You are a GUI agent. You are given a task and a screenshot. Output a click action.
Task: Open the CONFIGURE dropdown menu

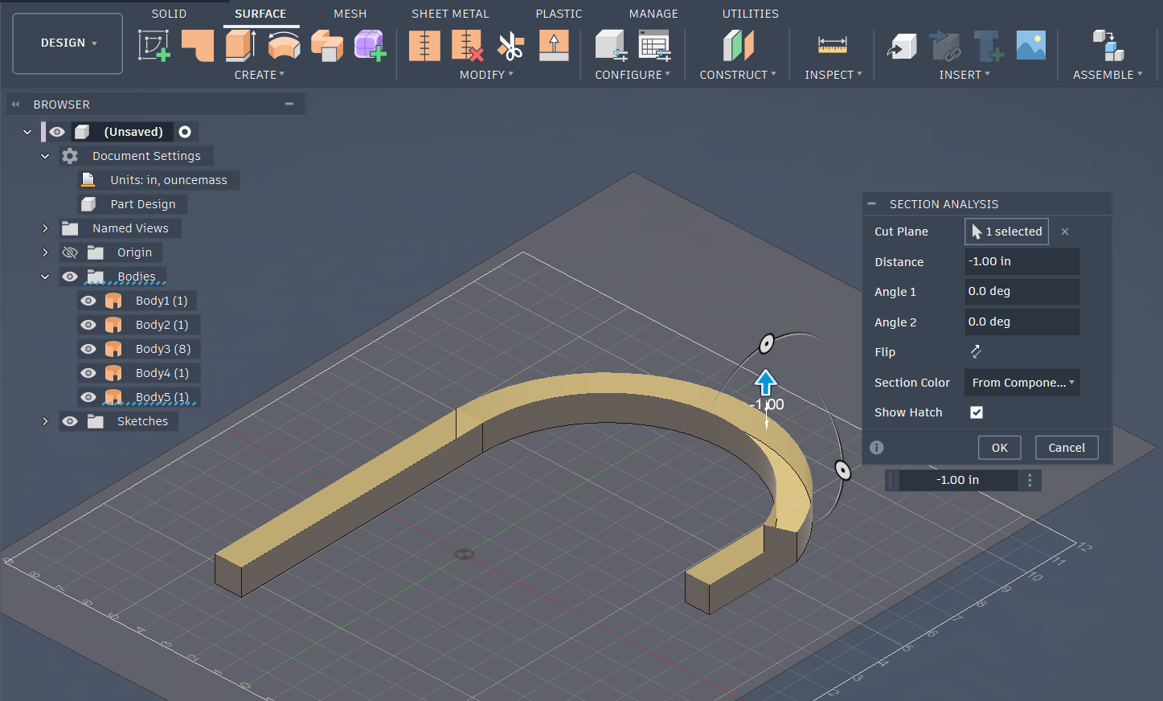pyautogui.click(x=633, y=75)
